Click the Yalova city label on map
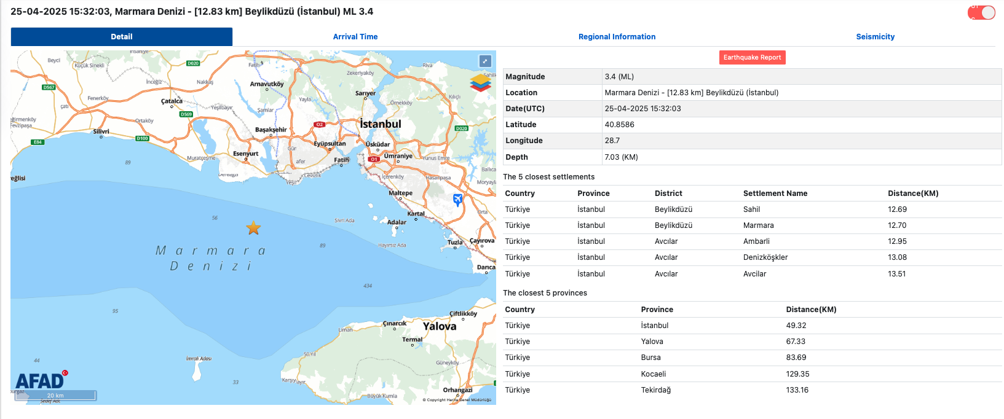The height and width of the screenshot is (419, 1004). (440, 326)
